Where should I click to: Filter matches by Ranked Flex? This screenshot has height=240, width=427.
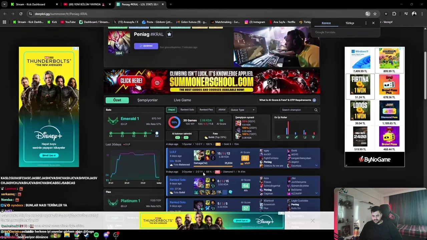point(206,110)
